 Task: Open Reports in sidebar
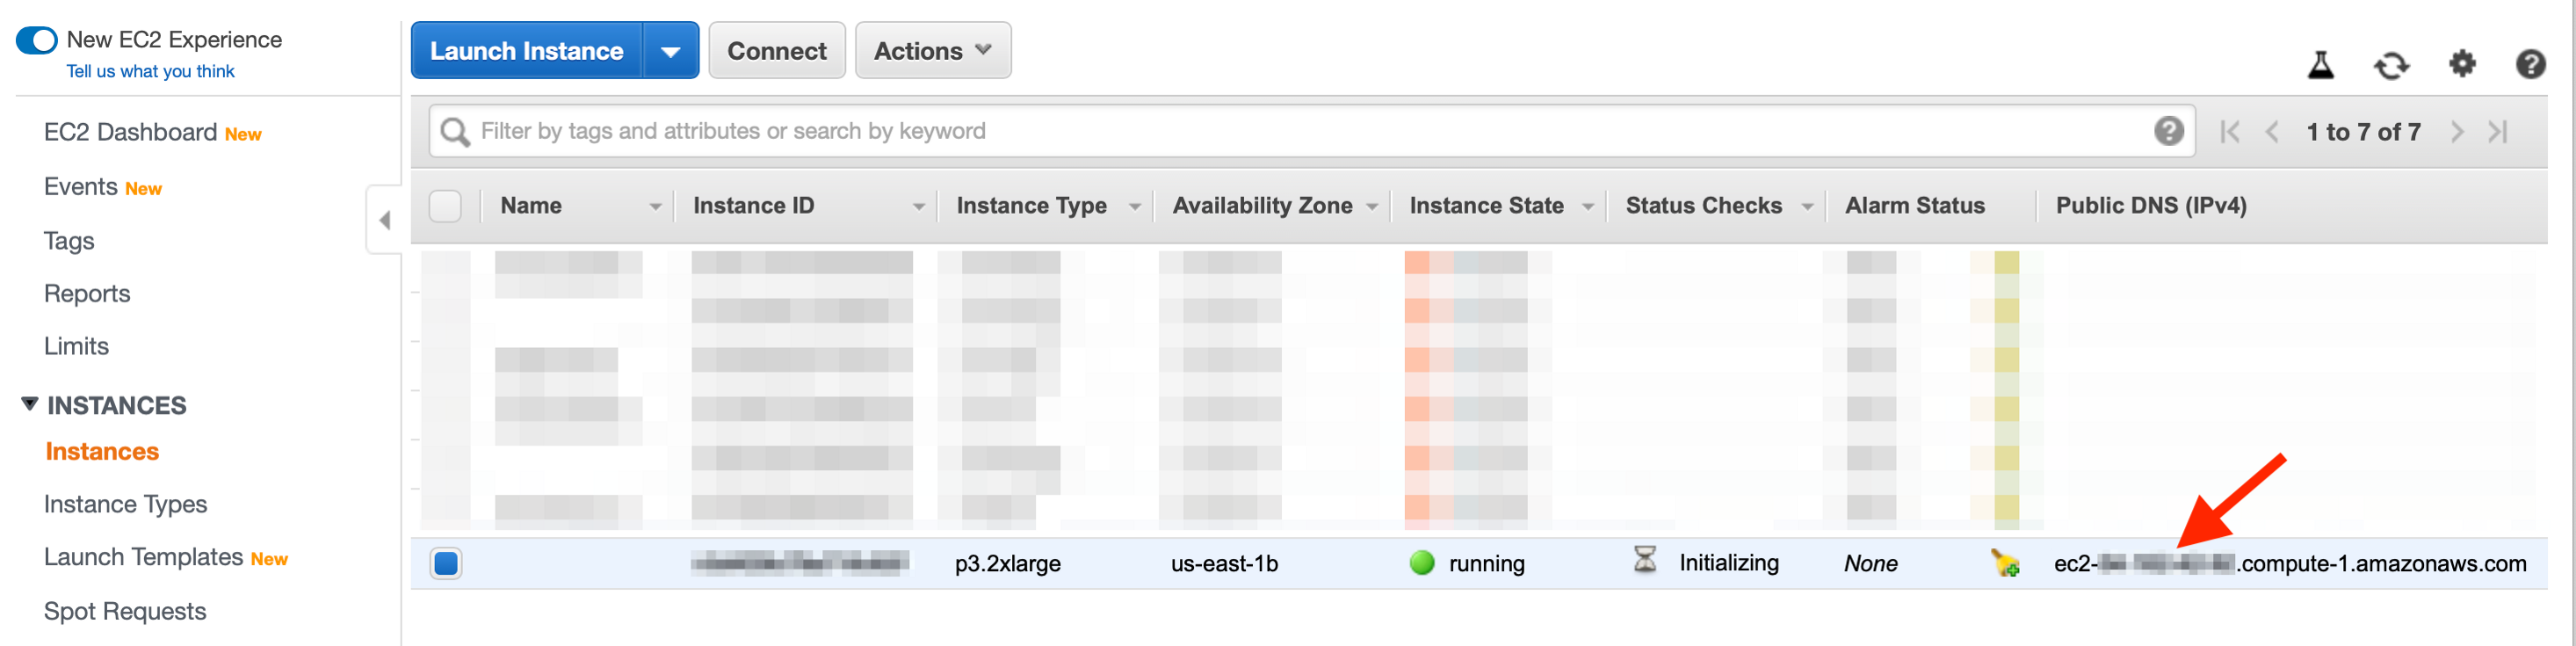click(x=87, y=294)
